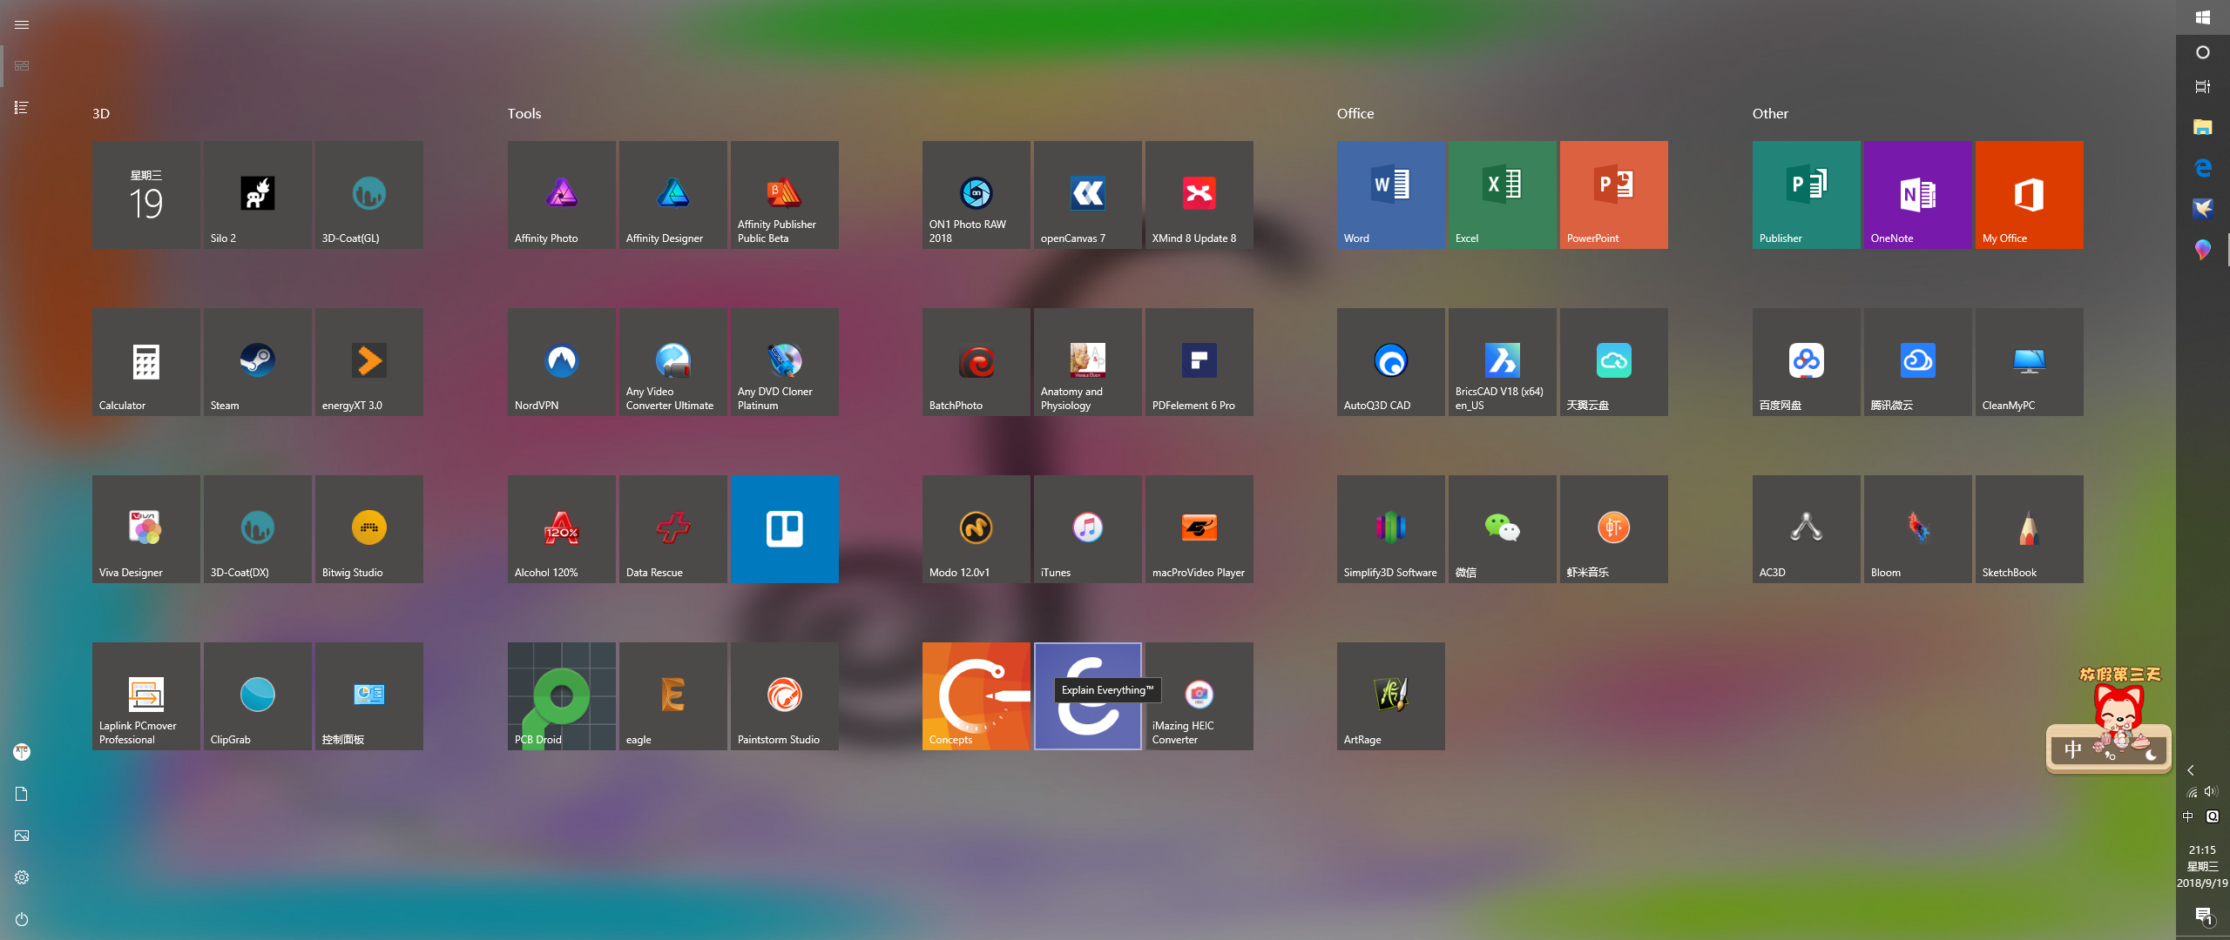Screen dimensions: 2230x940
Task: Open the Excel tile
Action: pyautogui.click(x=1503, y=195)
